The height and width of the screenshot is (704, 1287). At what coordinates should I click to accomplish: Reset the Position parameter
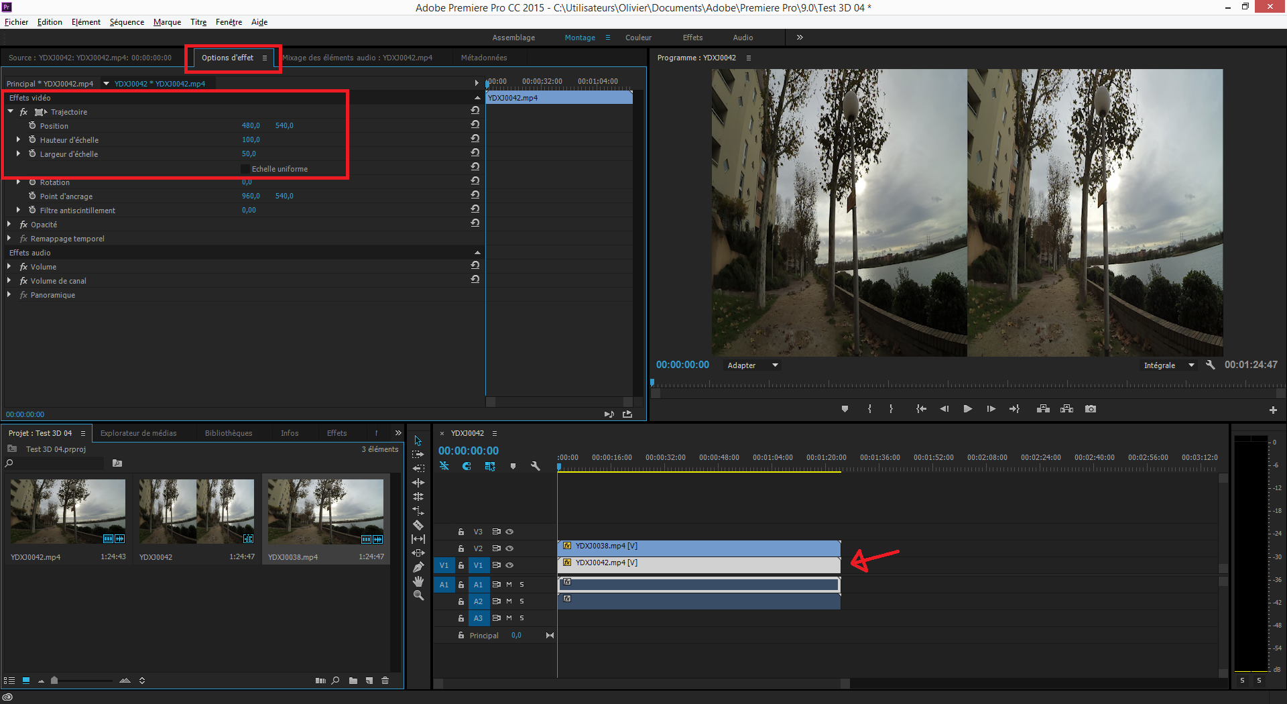coord(475,125)
